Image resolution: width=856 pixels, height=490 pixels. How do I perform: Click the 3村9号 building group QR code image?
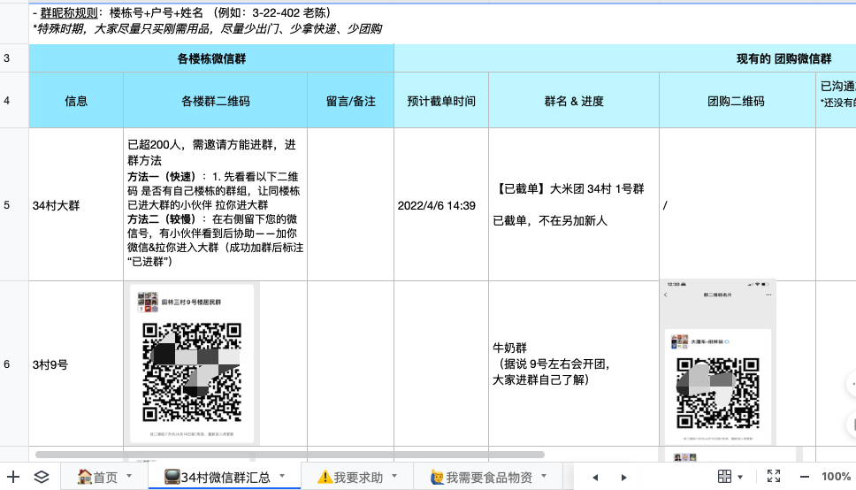[192, 363]
